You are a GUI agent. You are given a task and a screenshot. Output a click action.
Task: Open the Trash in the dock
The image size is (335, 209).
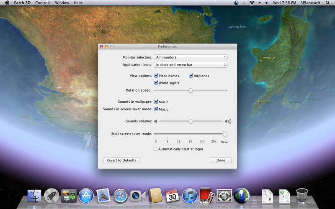[302, 196]
